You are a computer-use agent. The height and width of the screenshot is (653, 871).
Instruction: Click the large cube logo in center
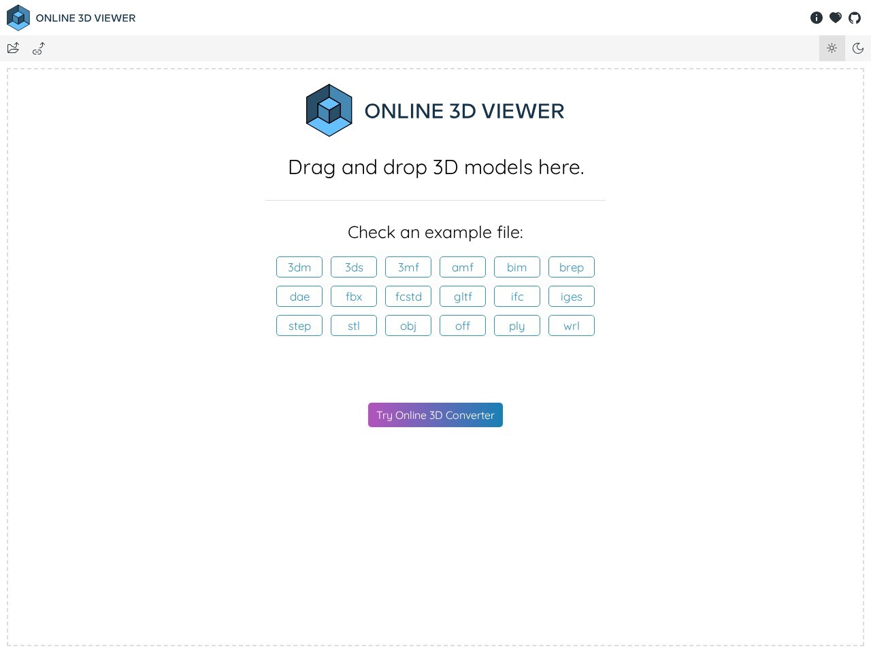pos(329,110)
